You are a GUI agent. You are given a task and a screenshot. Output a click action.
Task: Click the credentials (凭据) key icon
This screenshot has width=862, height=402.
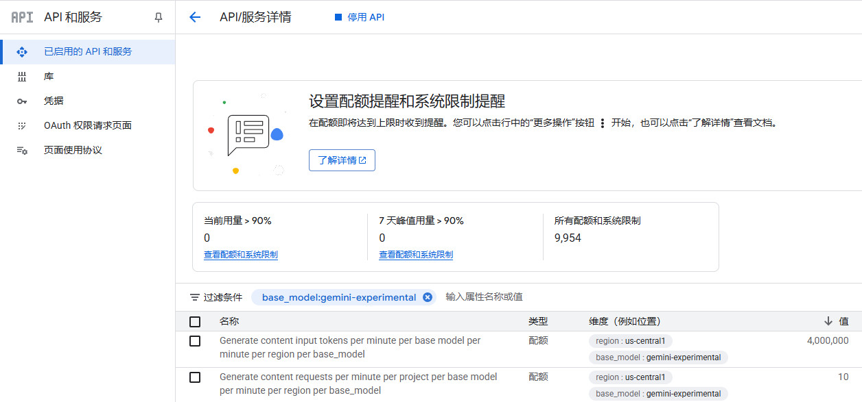click(22, 101)
